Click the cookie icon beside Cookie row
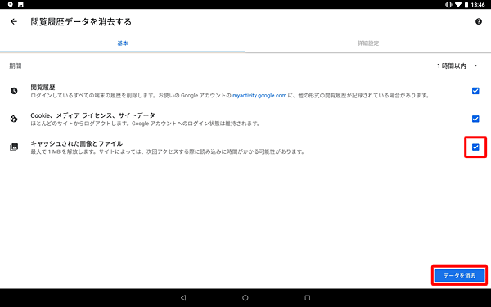 coord(14,119)
